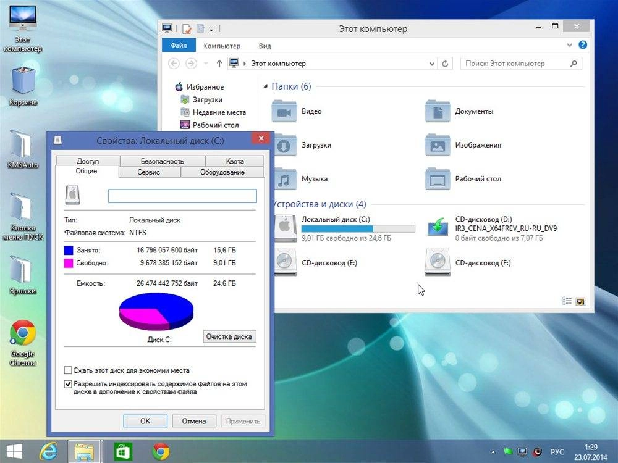Open the Корзина recycle bin icon
The image size is (618, 463).
(23, 86)
